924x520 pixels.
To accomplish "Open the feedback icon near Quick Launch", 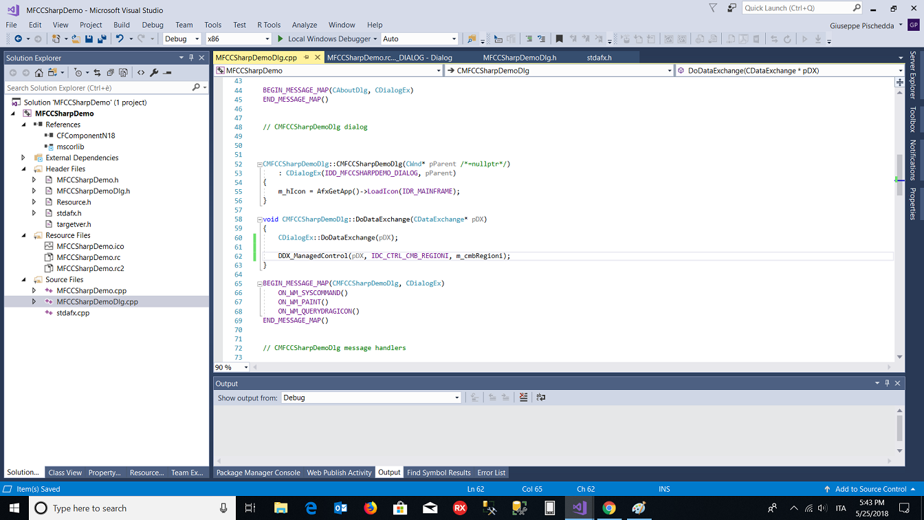I will pyautogui.click(x=731, y=8).
